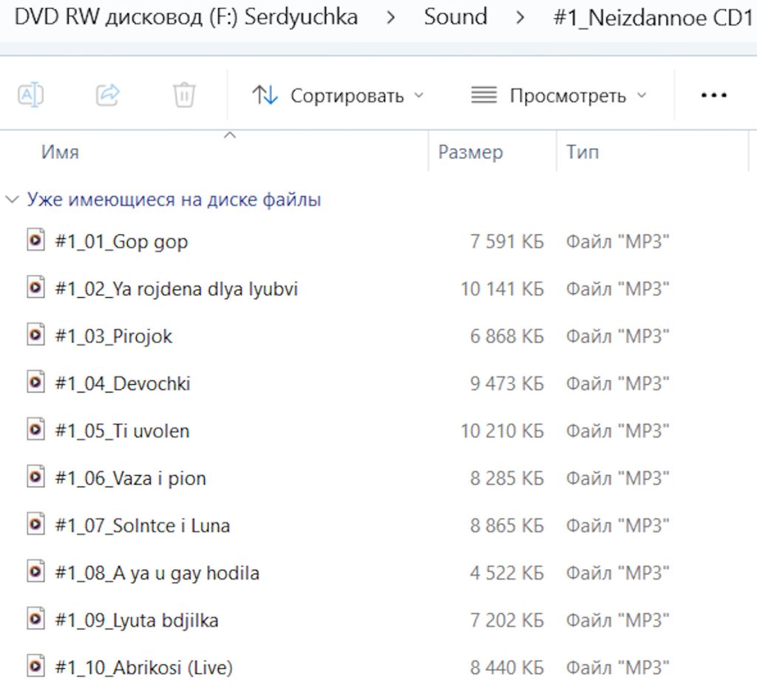757x691 pixels.
Task: Open the Просмотреть view dropdown
Action: 559,95
